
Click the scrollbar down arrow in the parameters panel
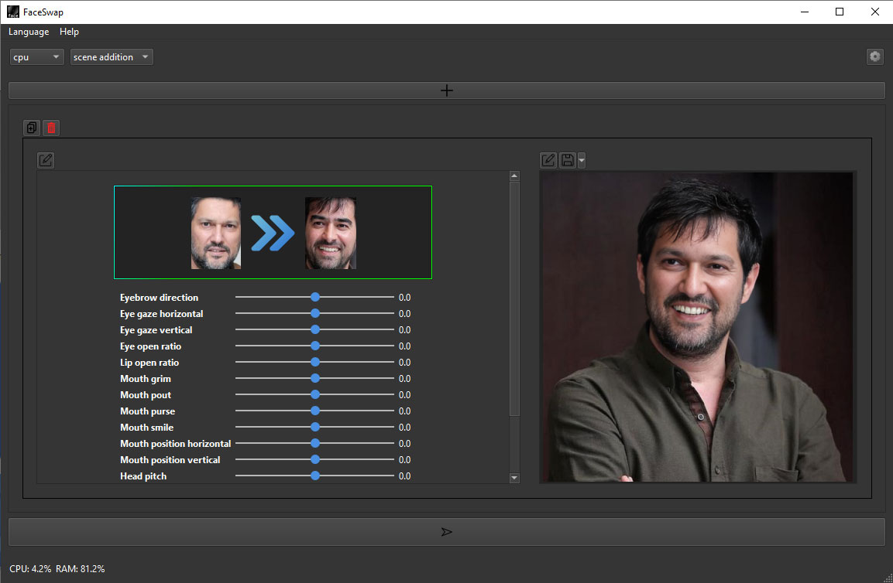(514, 477)
